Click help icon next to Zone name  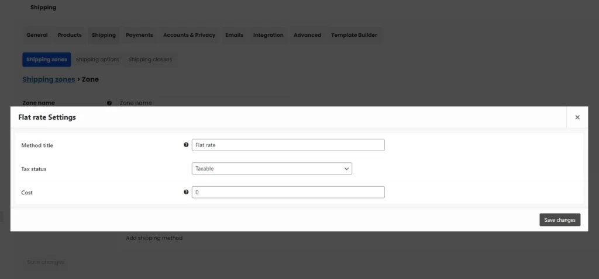coord(109,103)
